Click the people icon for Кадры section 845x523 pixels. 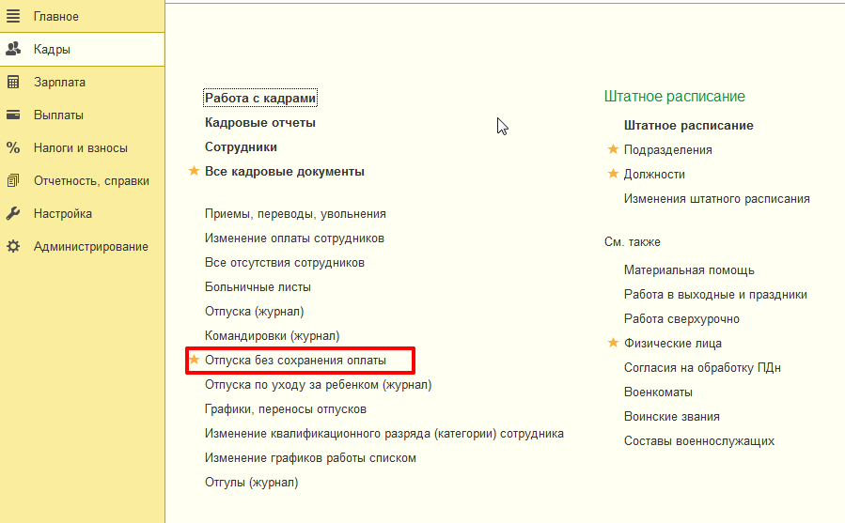pos(13,50)
